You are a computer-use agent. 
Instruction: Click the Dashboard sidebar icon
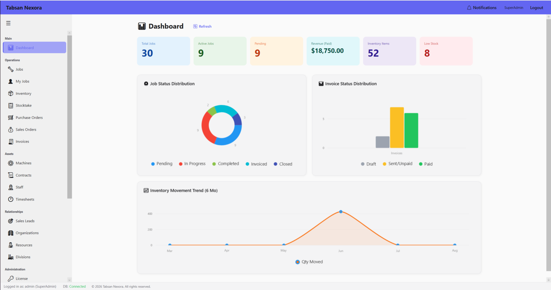[11, 48]
